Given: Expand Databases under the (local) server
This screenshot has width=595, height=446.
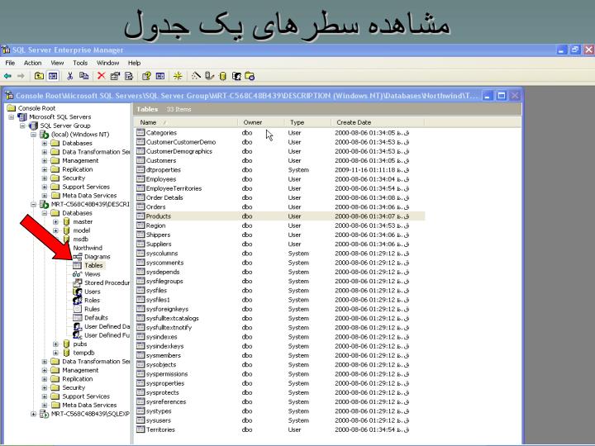Looking at the screenshot, I should click(x=45, y=143).
